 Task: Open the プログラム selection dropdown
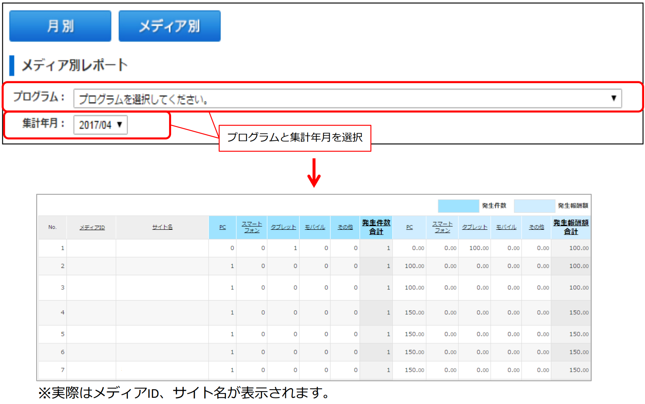[348, 98]
